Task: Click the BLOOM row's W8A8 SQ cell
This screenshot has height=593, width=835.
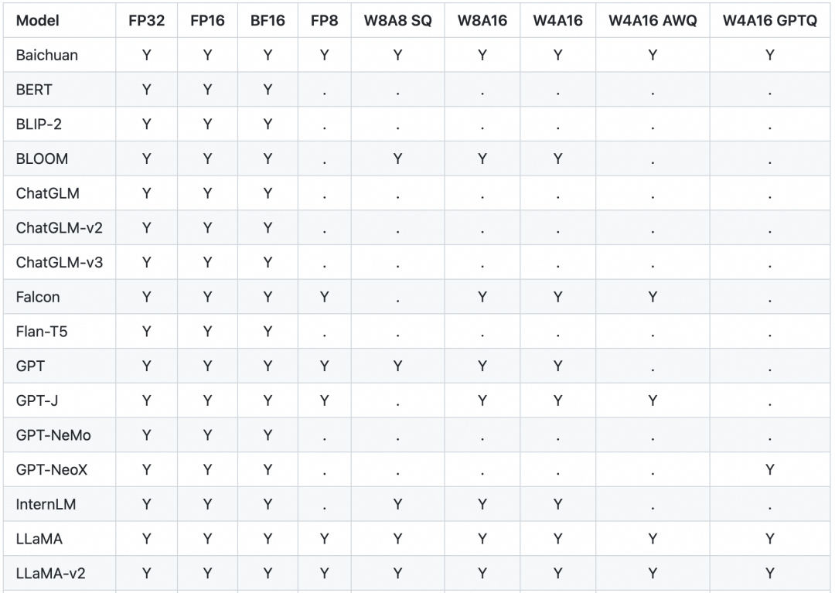Action: tap(397, 158)
